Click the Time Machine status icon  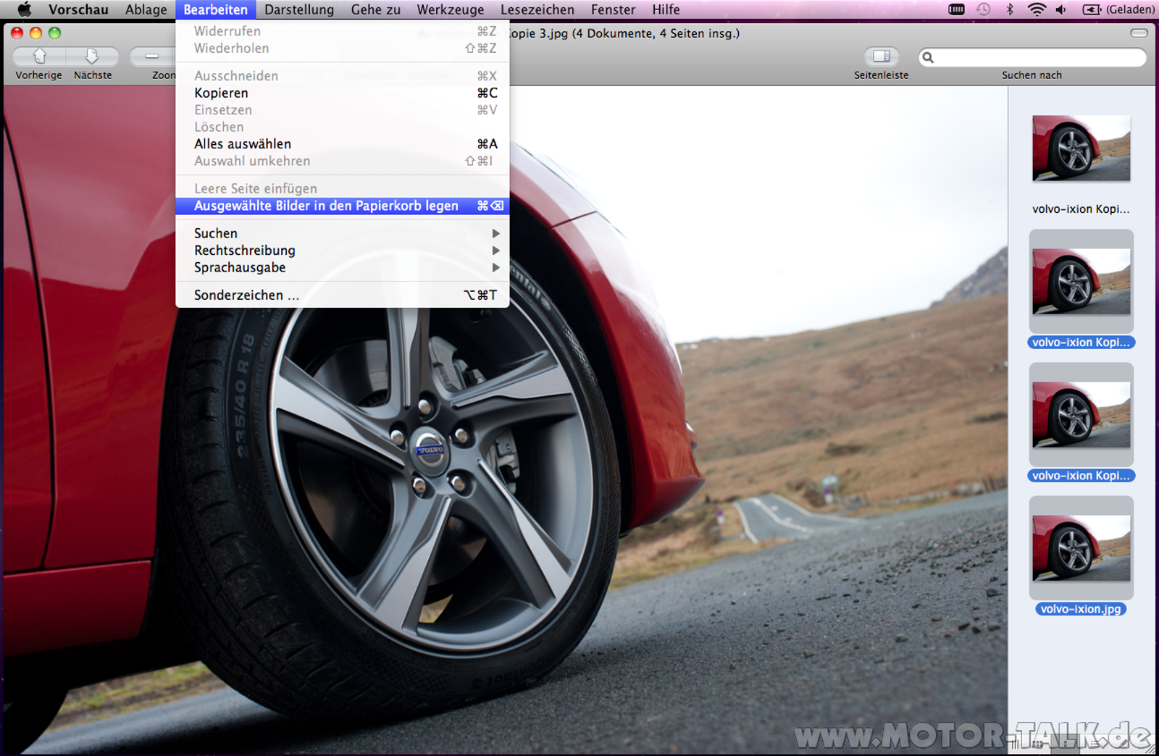pos(983,9)
